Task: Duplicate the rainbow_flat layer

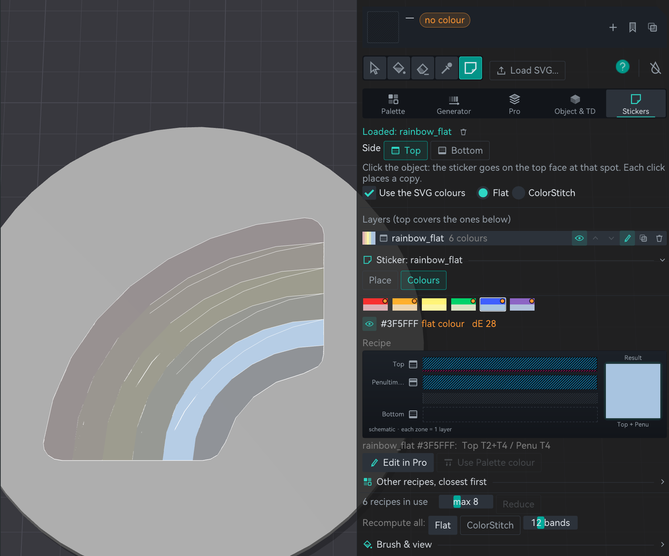Action: 643,238
